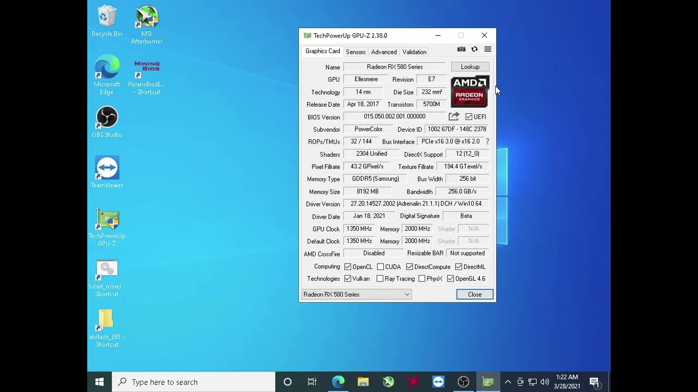Open TeamViewer desktop icon
Image resolution: width=698 pixels, height=392 pixels.
(x=107, y=173)
